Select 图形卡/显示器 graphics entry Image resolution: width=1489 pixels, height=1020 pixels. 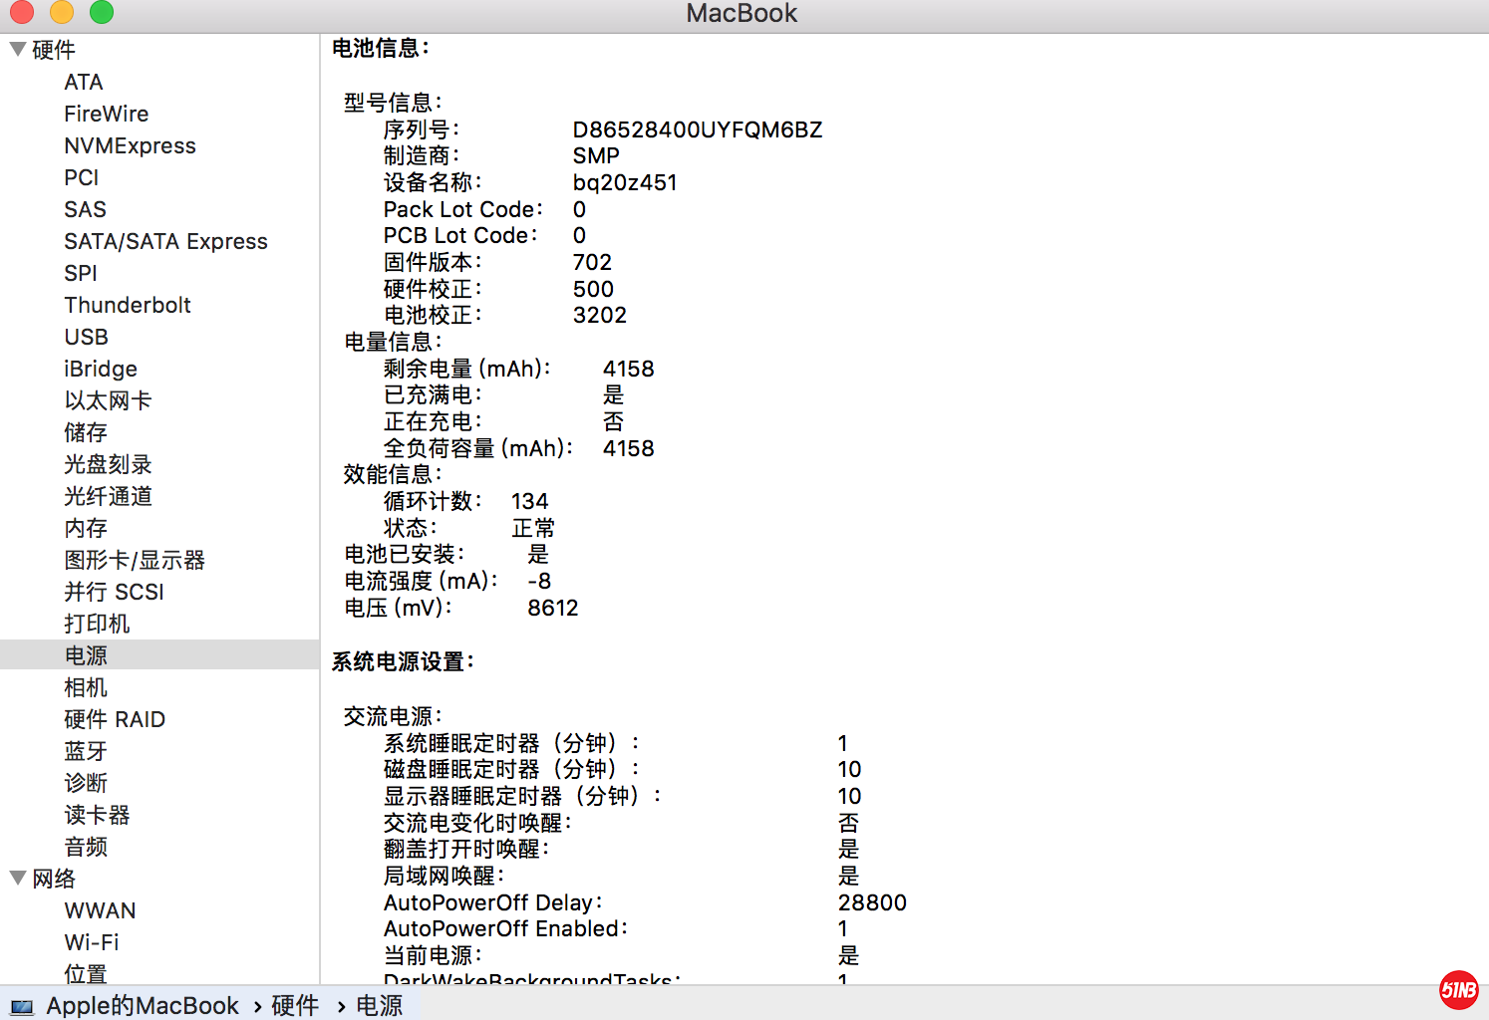coord(135,560)
